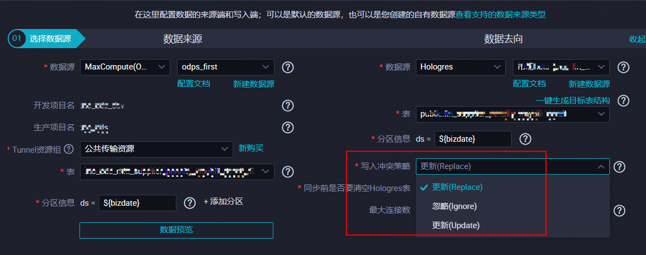This screenshot has width=646, height=255.
Task: Open help icon beside Tunnel资源组 label
Action: click(69, 148)
